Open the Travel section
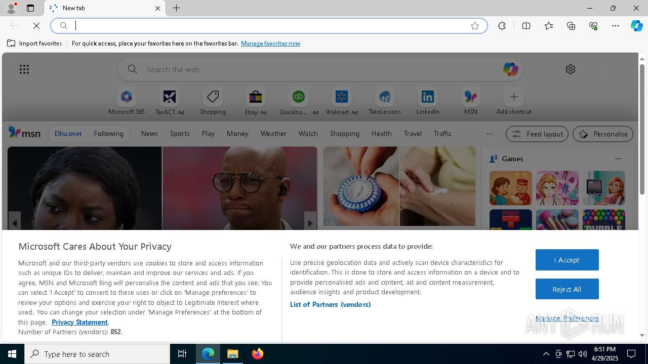Screen dimensions: 648x364 [413, 133]
